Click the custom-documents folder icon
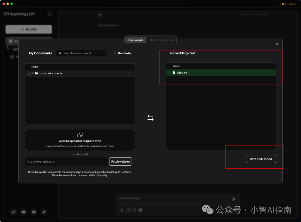Screen dimensions: 301x222 tap(37, 73)
